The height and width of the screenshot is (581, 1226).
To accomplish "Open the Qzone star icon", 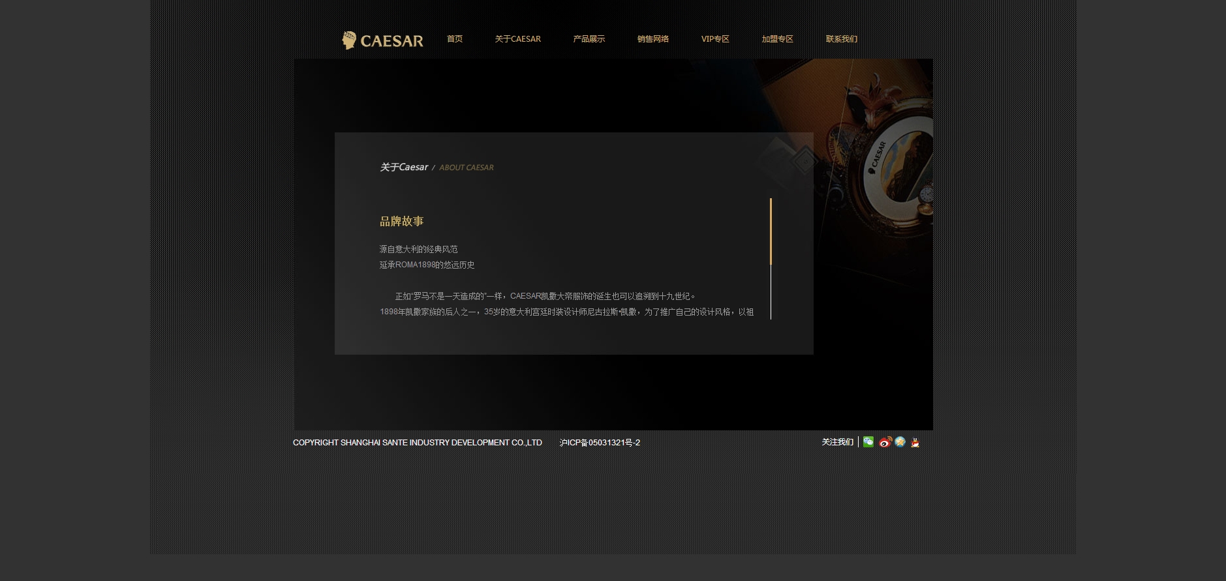I will [900, 442].
